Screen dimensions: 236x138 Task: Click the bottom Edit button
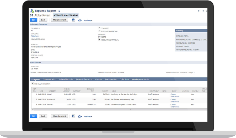click(33, 116)
